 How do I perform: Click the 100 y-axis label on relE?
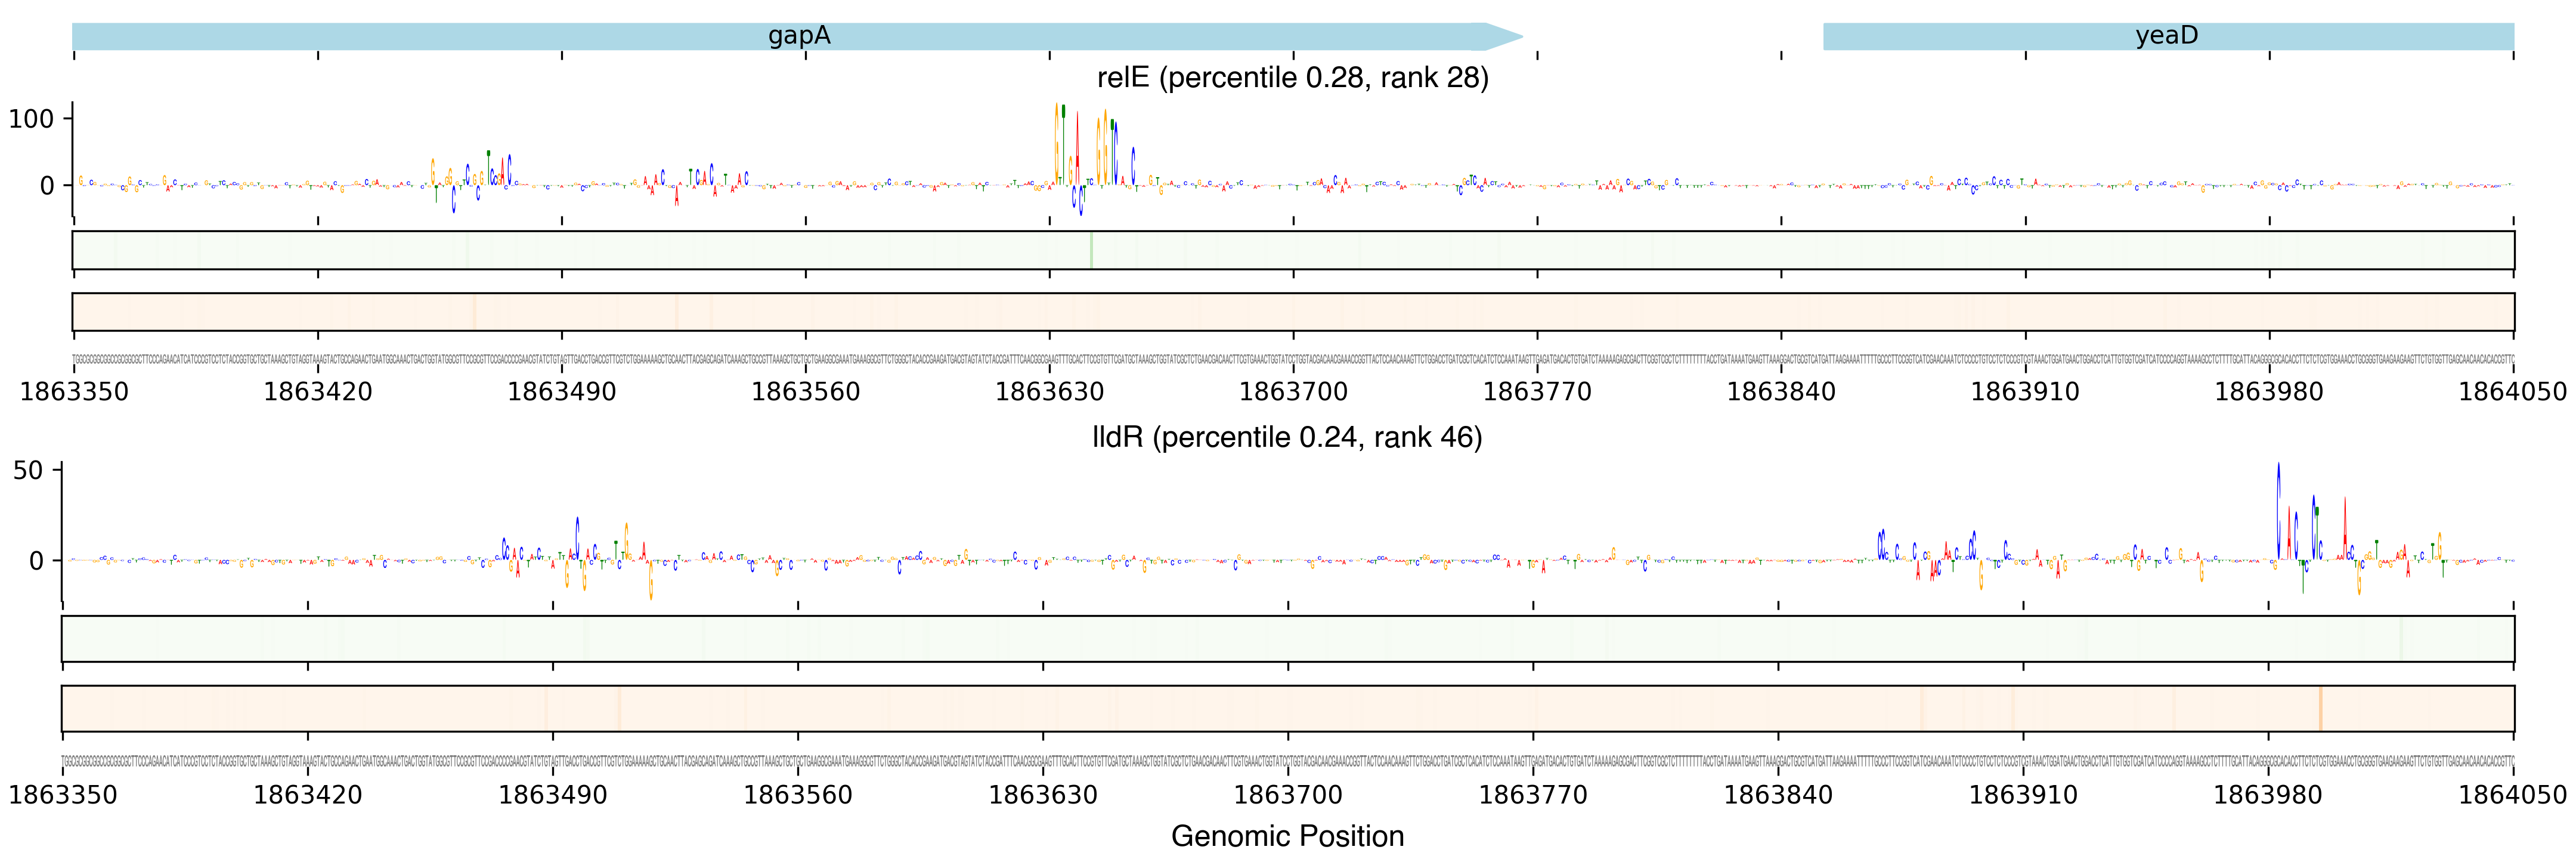[31, 119]
